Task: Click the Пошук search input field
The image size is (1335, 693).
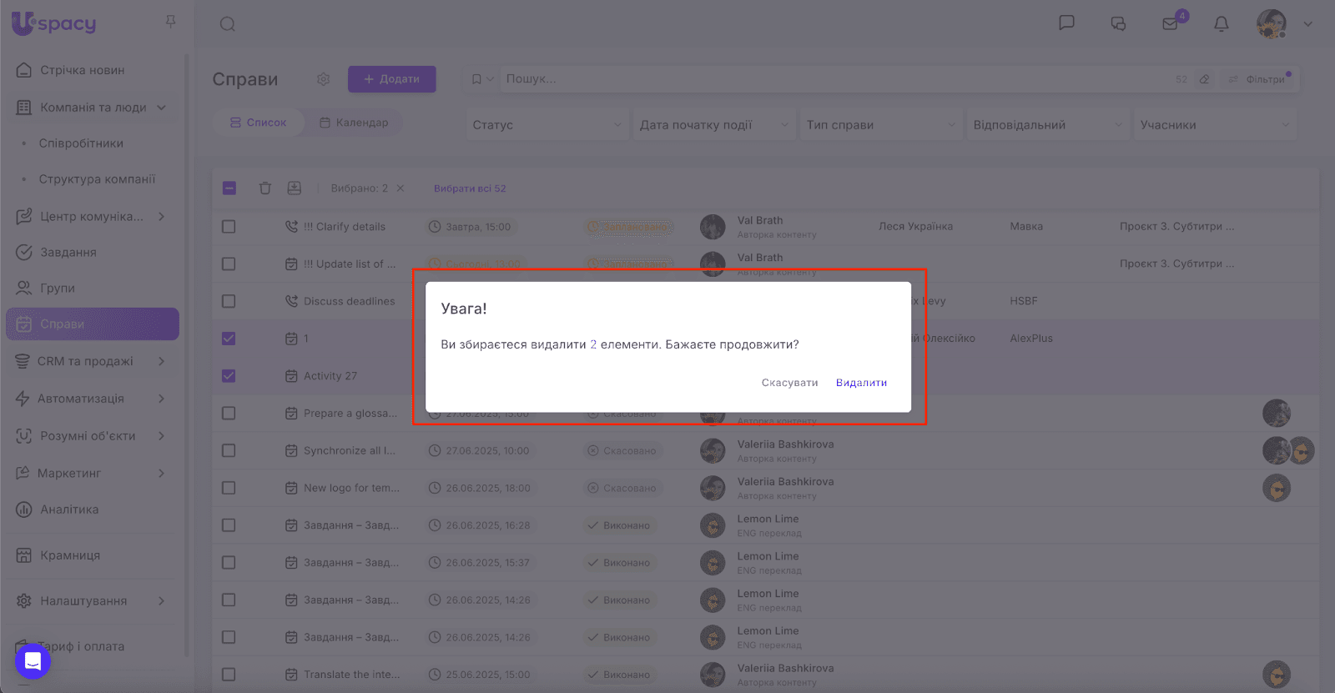Action: click(x=834, y=79)
